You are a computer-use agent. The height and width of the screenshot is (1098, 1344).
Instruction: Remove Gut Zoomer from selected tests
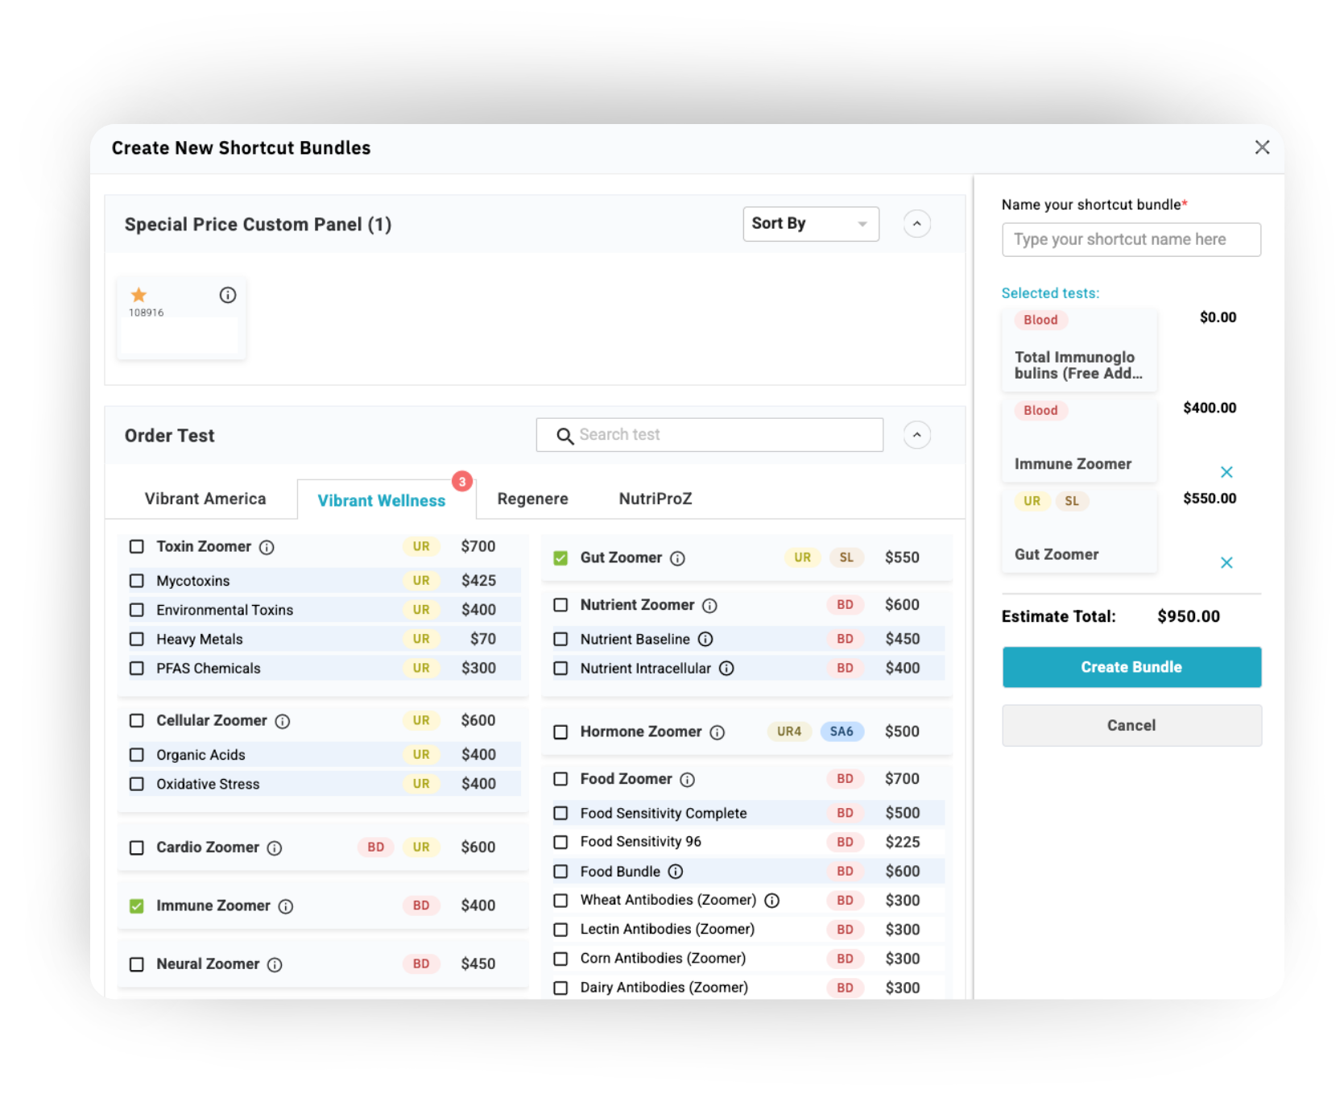(x=1226, y=563)
